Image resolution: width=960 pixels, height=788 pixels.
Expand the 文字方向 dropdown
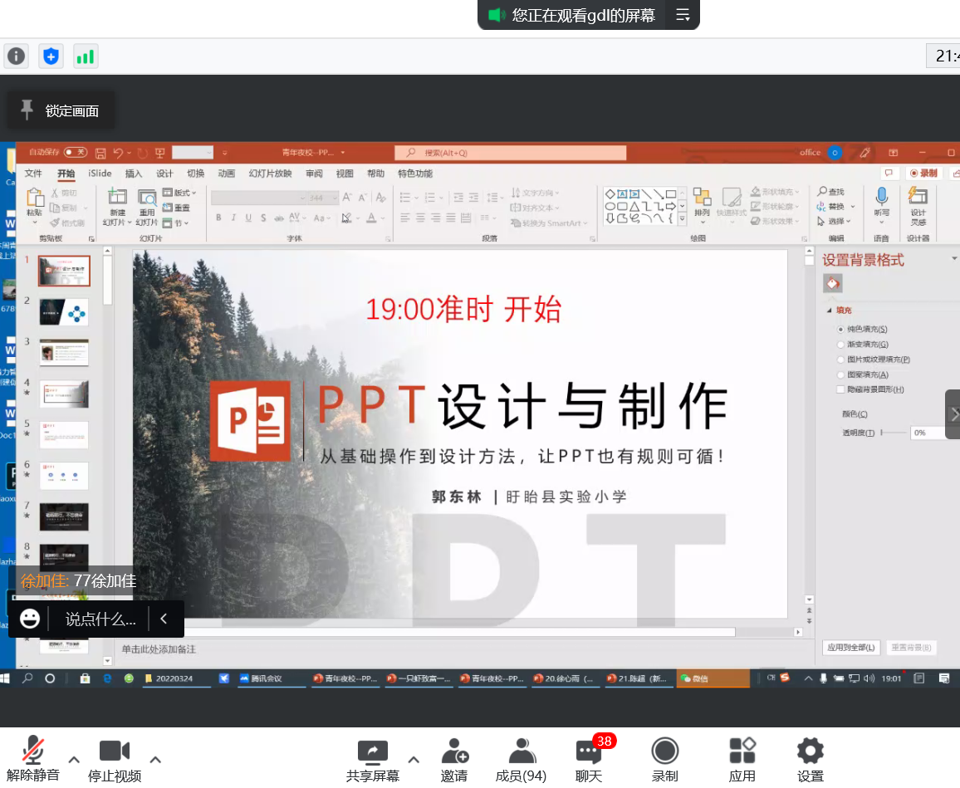[x=536, y=193]
